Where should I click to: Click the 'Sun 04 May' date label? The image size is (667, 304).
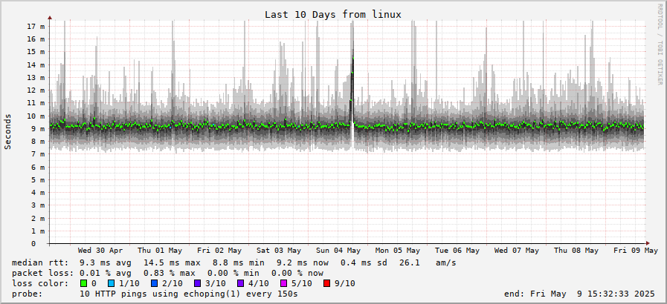338,251
